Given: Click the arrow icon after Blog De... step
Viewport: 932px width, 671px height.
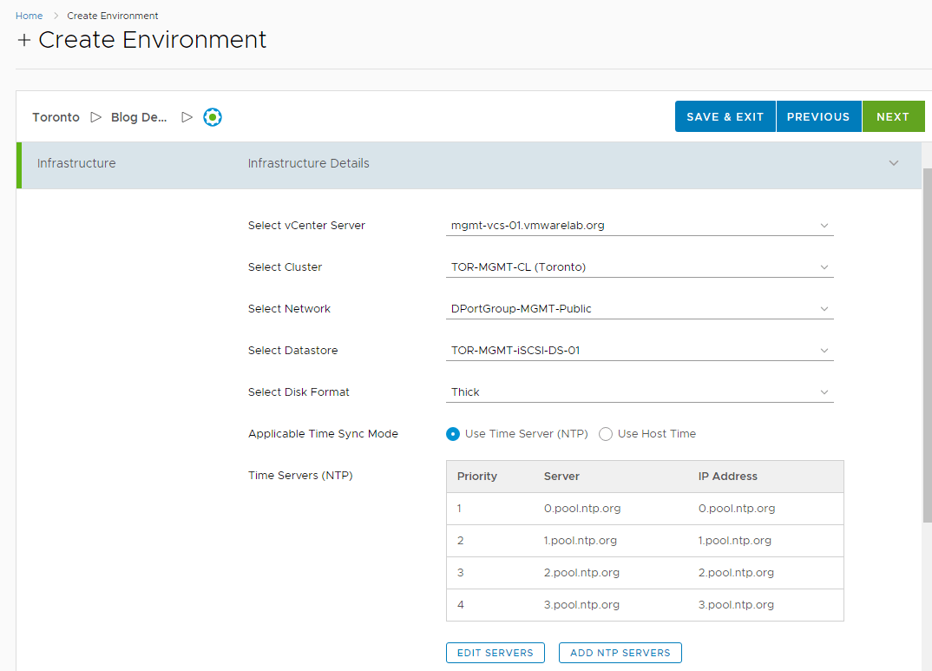Looking at the screenshot, I should click(187, 117).
